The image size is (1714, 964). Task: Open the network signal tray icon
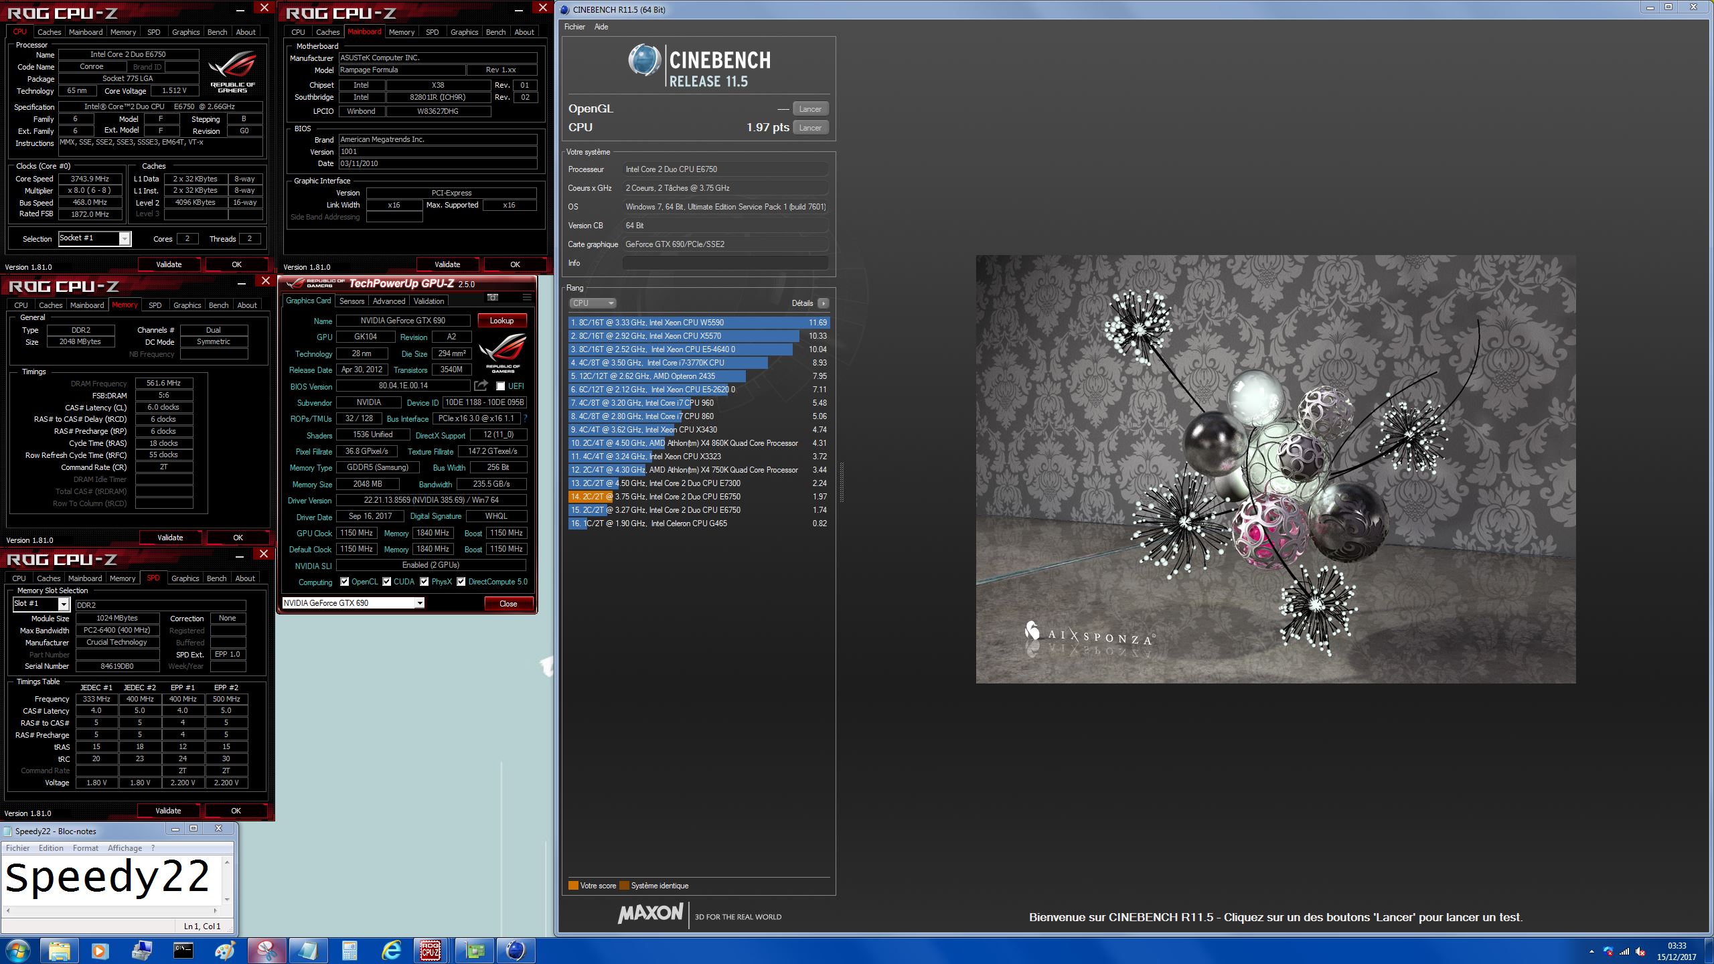coord(1624,951)
